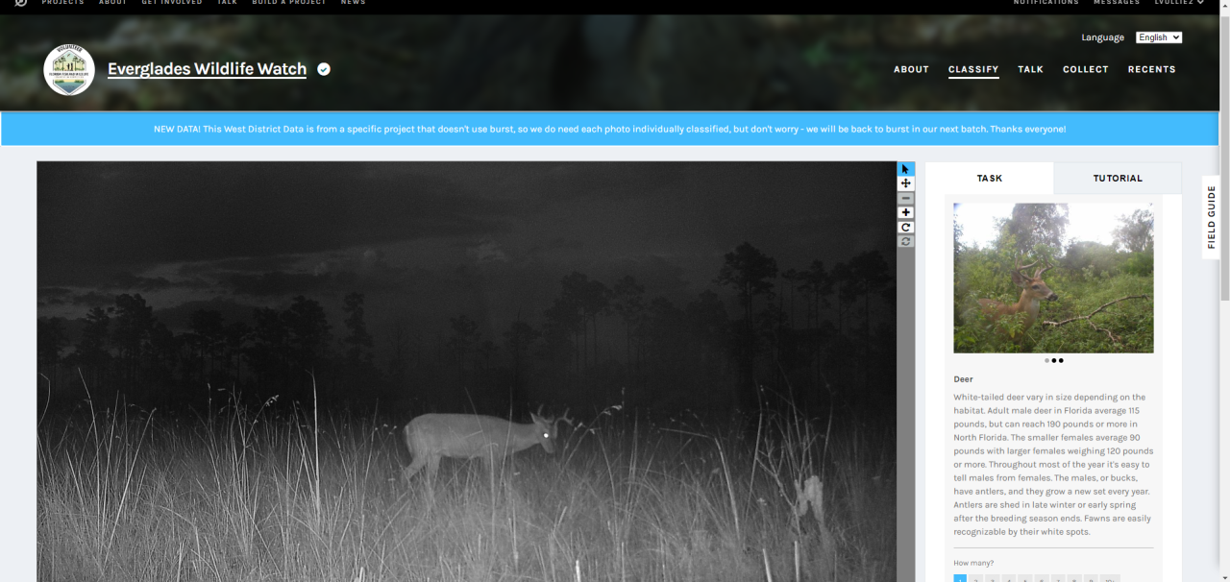
Task: Zoom out of the subject image
Action: tap(905, 198)
